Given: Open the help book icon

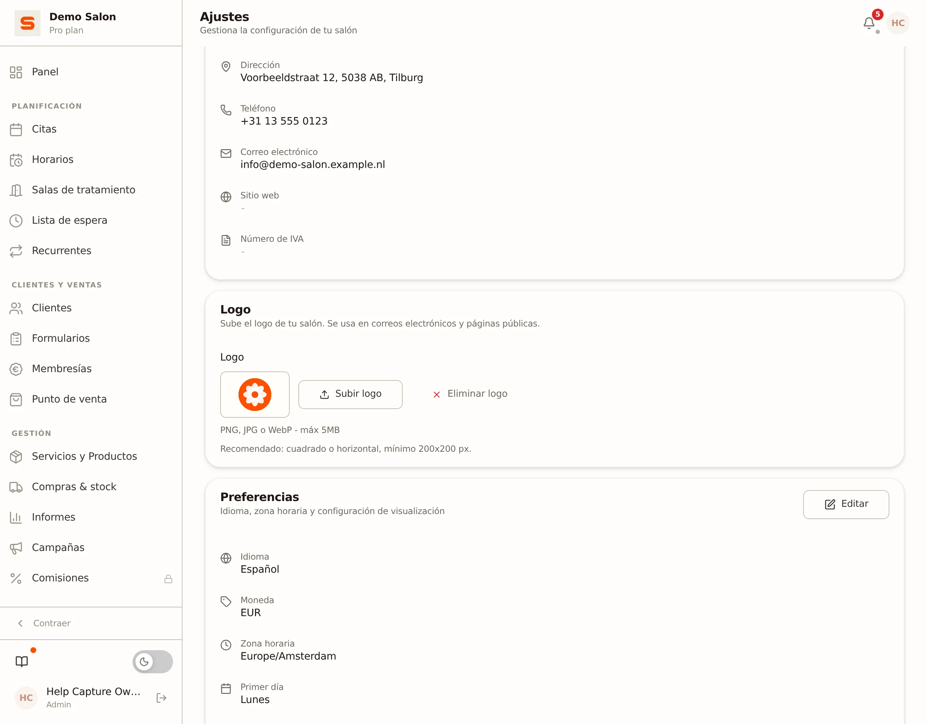Looking at the screenshot, I should [22, 661].
